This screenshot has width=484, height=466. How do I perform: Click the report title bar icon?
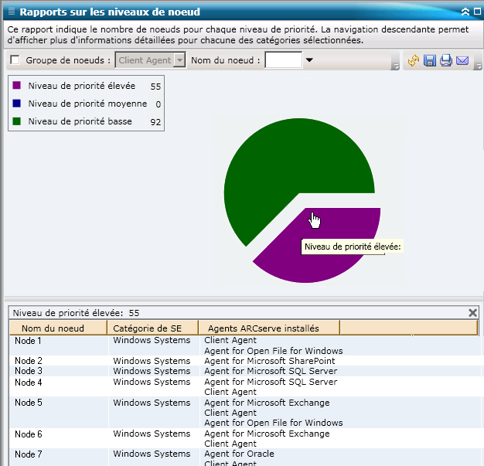(10, 12)
